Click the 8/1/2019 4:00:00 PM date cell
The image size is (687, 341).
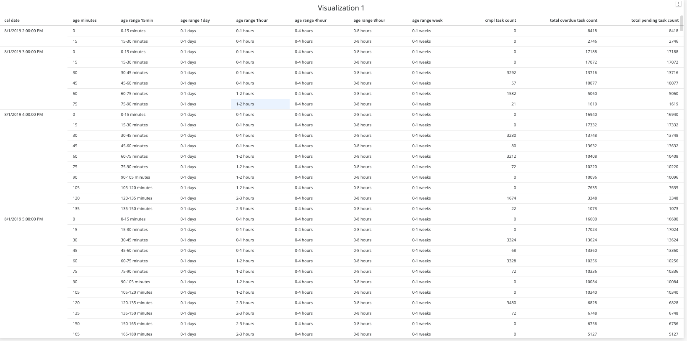pos(23,115)
